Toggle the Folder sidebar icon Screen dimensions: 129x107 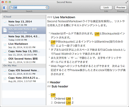click(5, 7)
